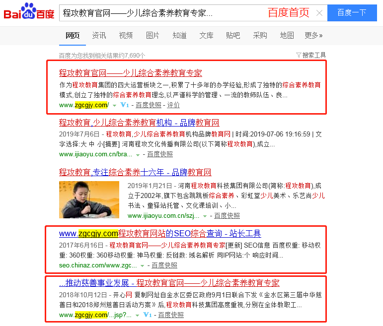
Task: Click the 评价 link under first result
Action: (173, 105)
